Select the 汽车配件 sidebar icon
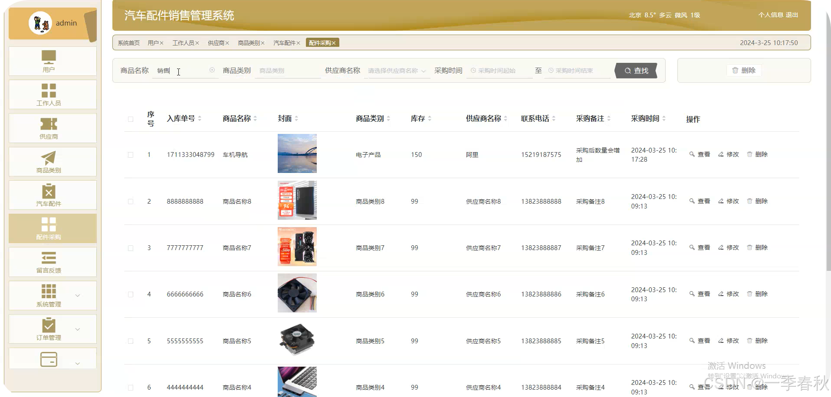The height and width of the screenshot is (397, 831). tap(49, 195)
